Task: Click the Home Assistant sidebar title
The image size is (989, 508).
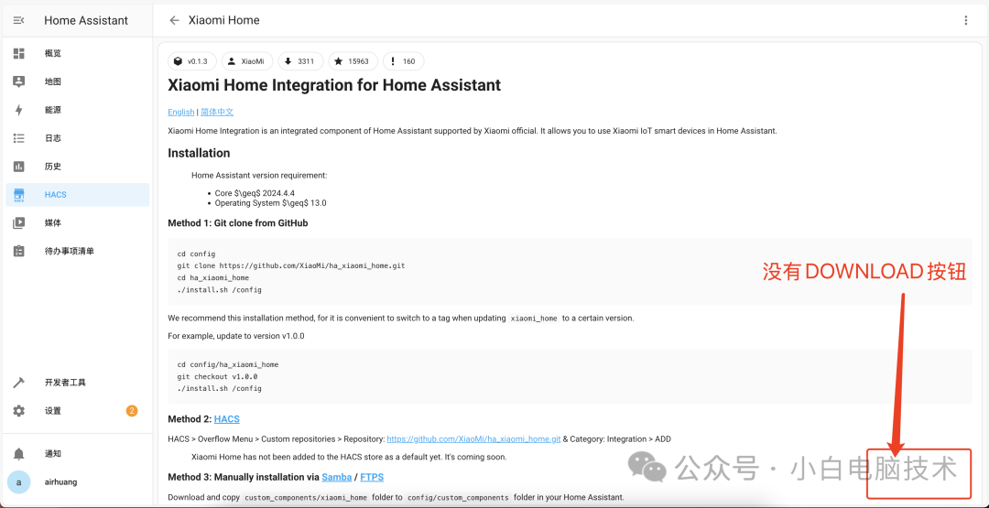Action: coord(86,20)
